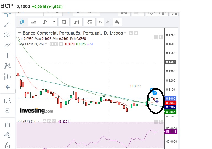The width and height of the screenshot is (212, 149).
Task: Maximize the main chart pane
Action: pyautogui.click(x=160, y=37)
